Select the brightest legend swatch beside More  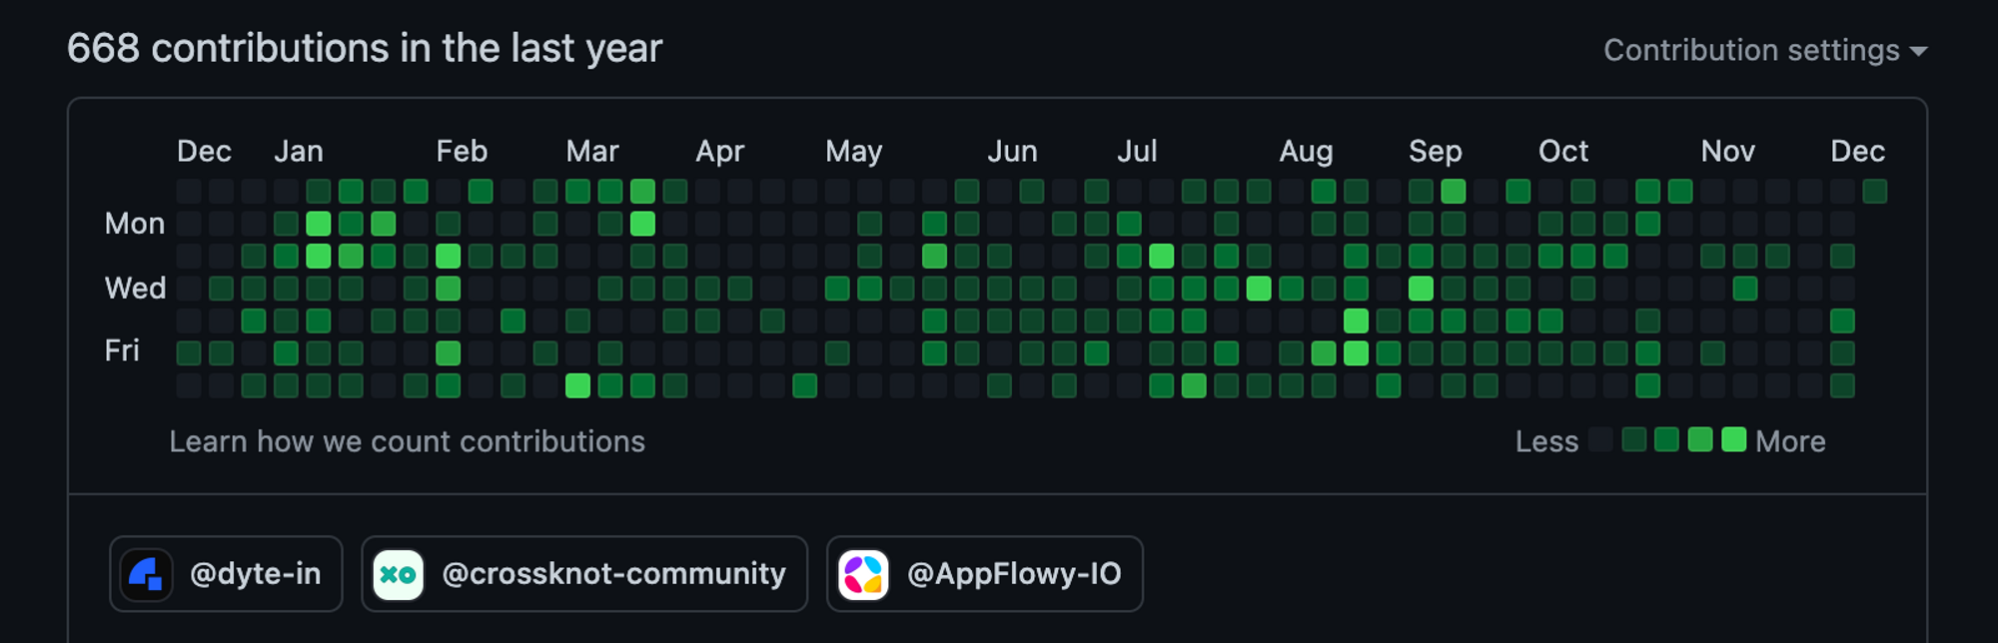(1734, 439)
